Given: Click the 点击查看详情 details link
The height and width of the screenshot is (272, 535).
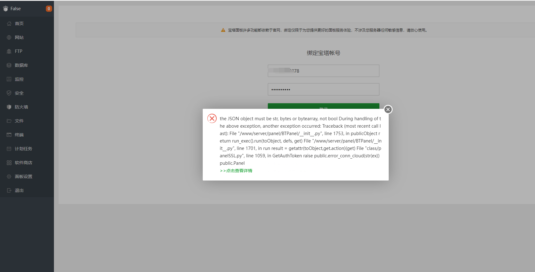Looking at the screenshot, I should pyautogui.click(x=236, y=171).
